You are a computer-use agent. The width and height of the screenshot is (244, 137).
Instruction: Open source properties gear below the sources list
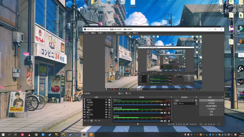(91, 121)
